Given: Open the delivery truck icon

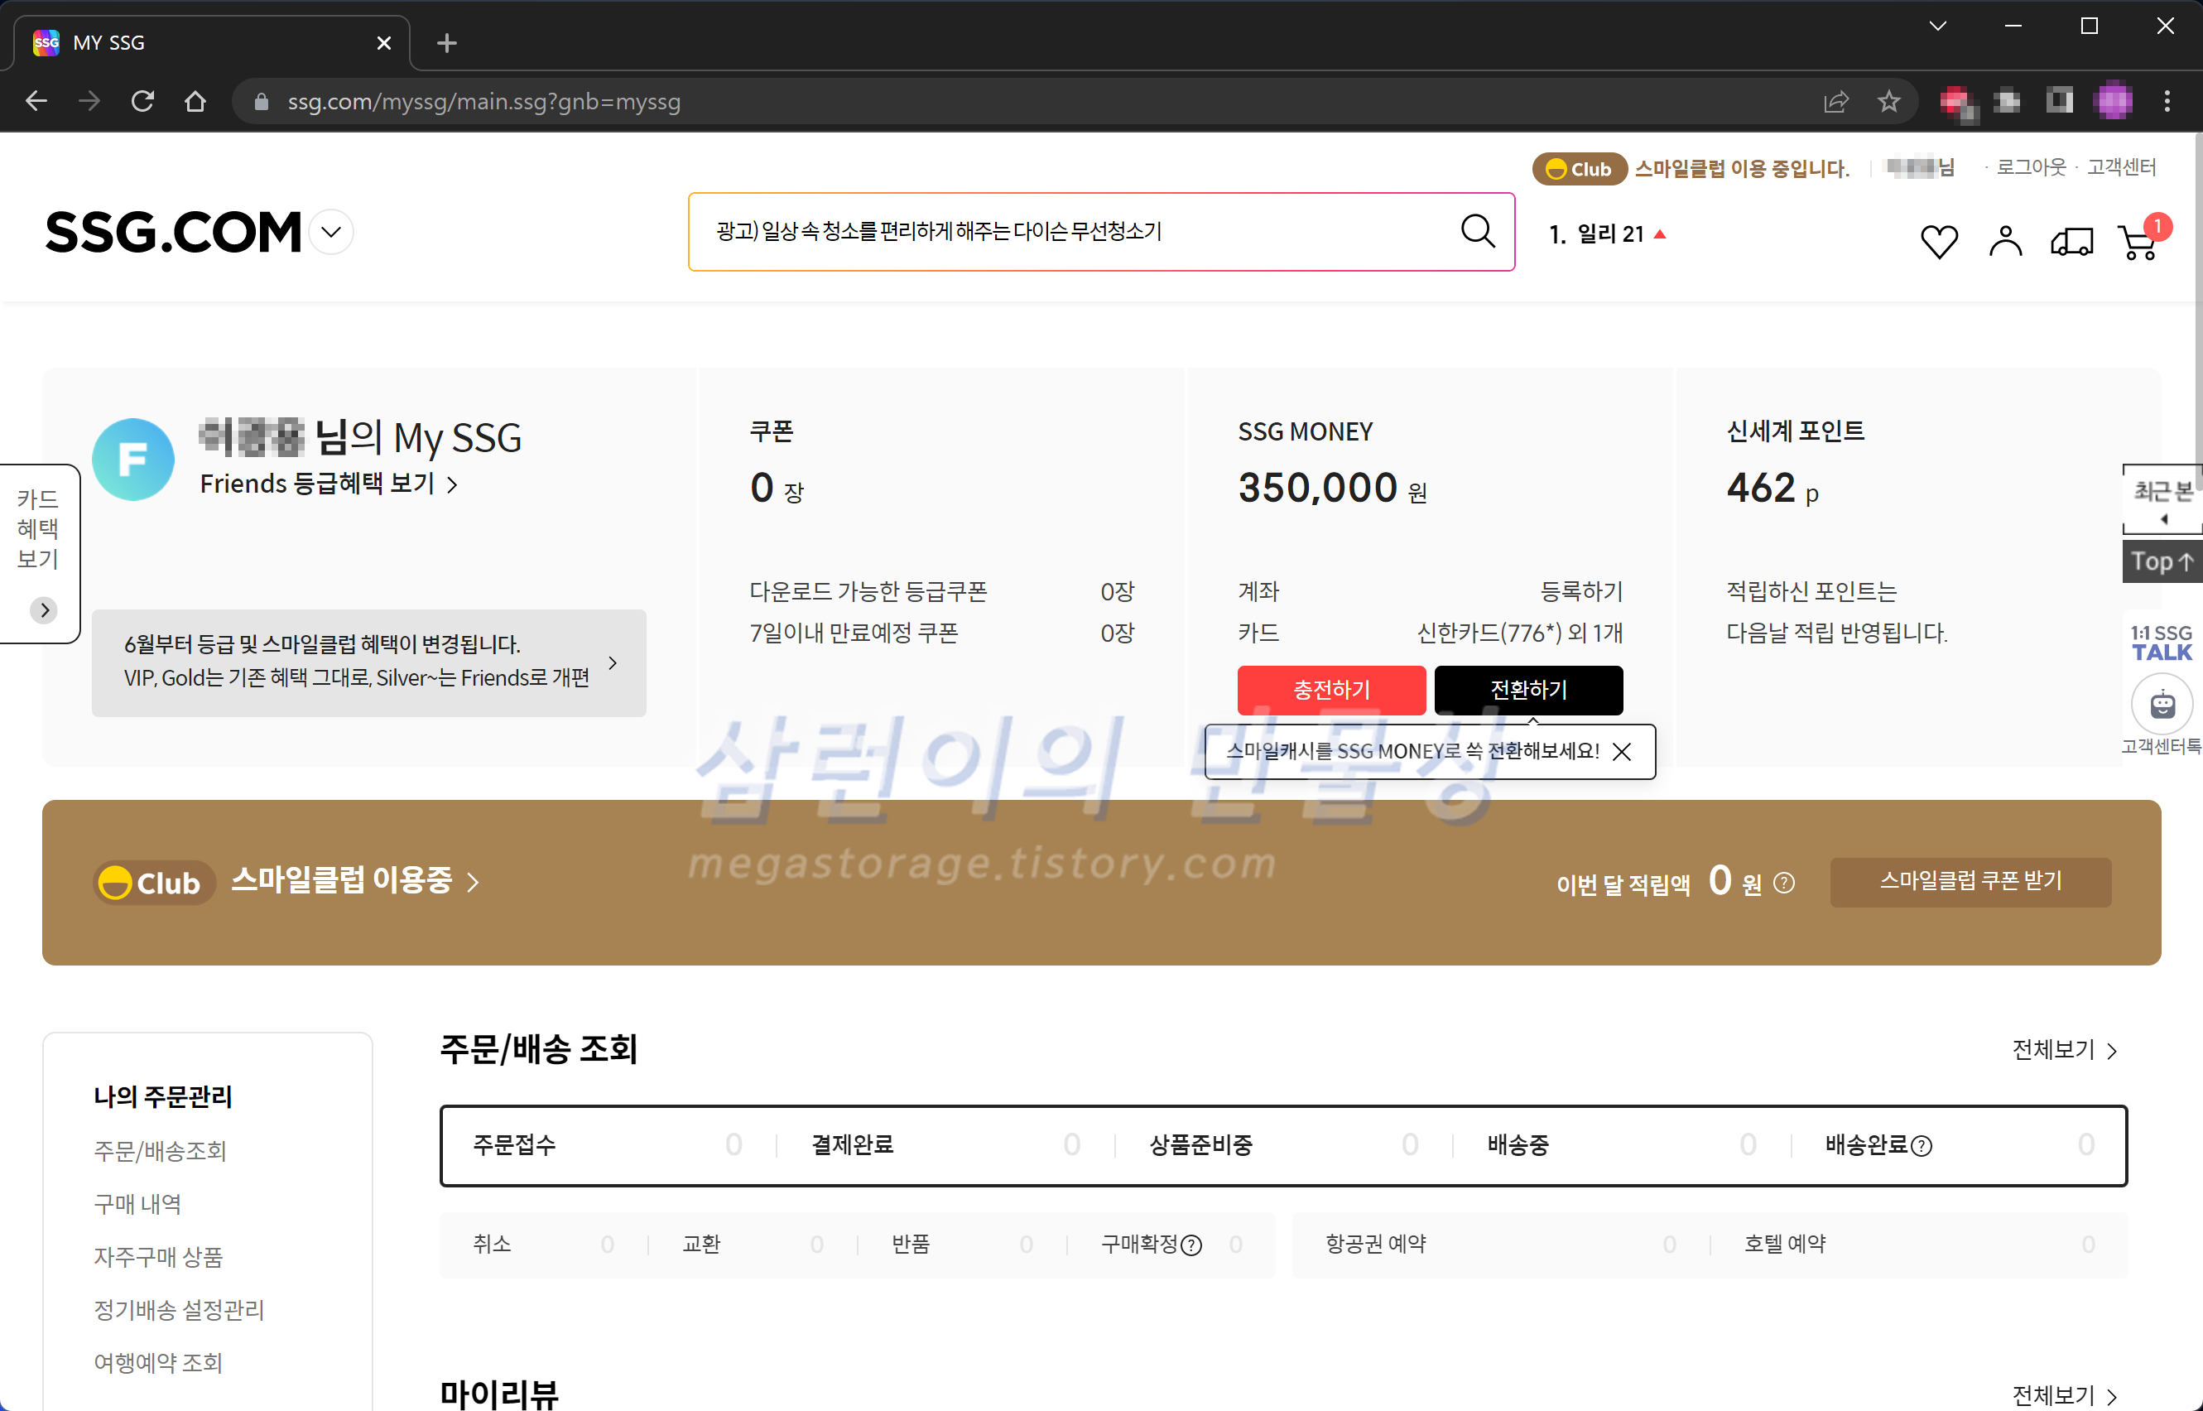Looking at the screenshot, I should click(2071, 241).
